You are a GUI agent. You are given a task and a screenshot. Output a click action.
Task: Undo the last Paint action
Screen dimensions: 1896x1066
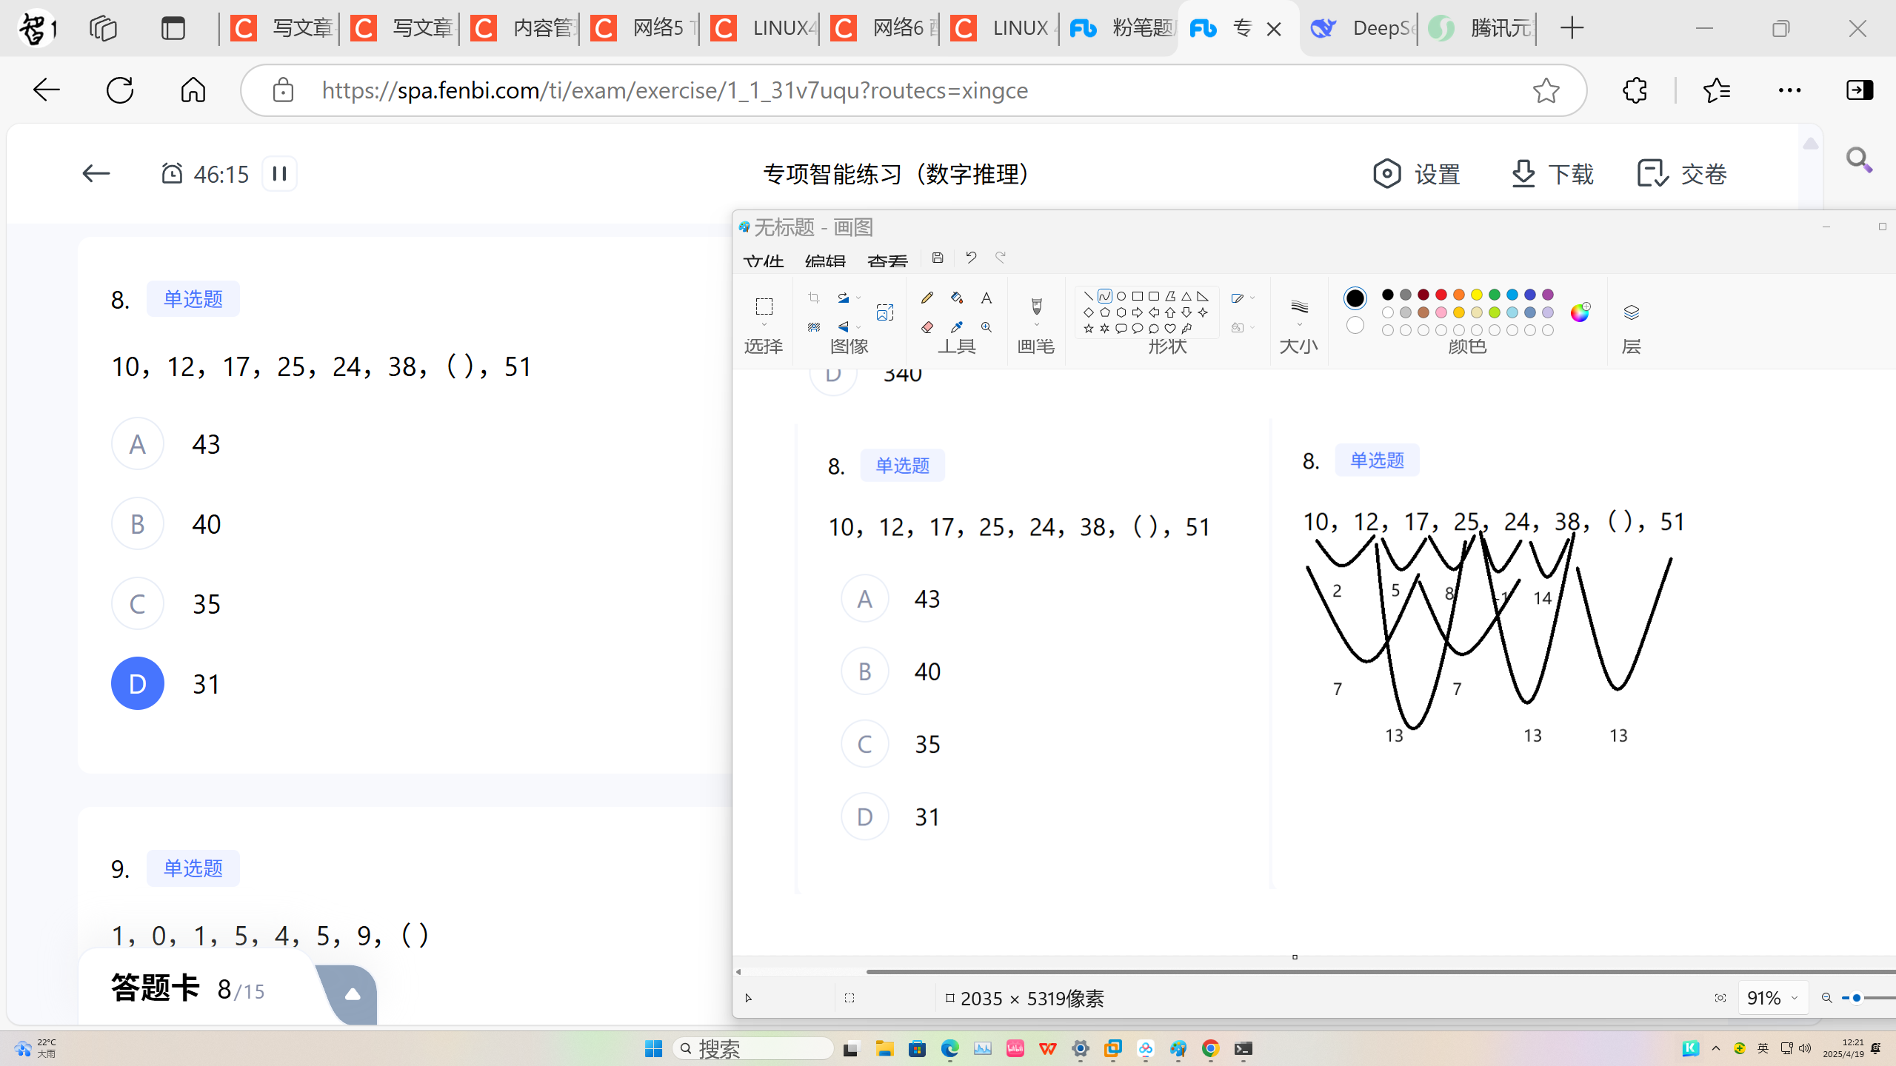(971, 258)
